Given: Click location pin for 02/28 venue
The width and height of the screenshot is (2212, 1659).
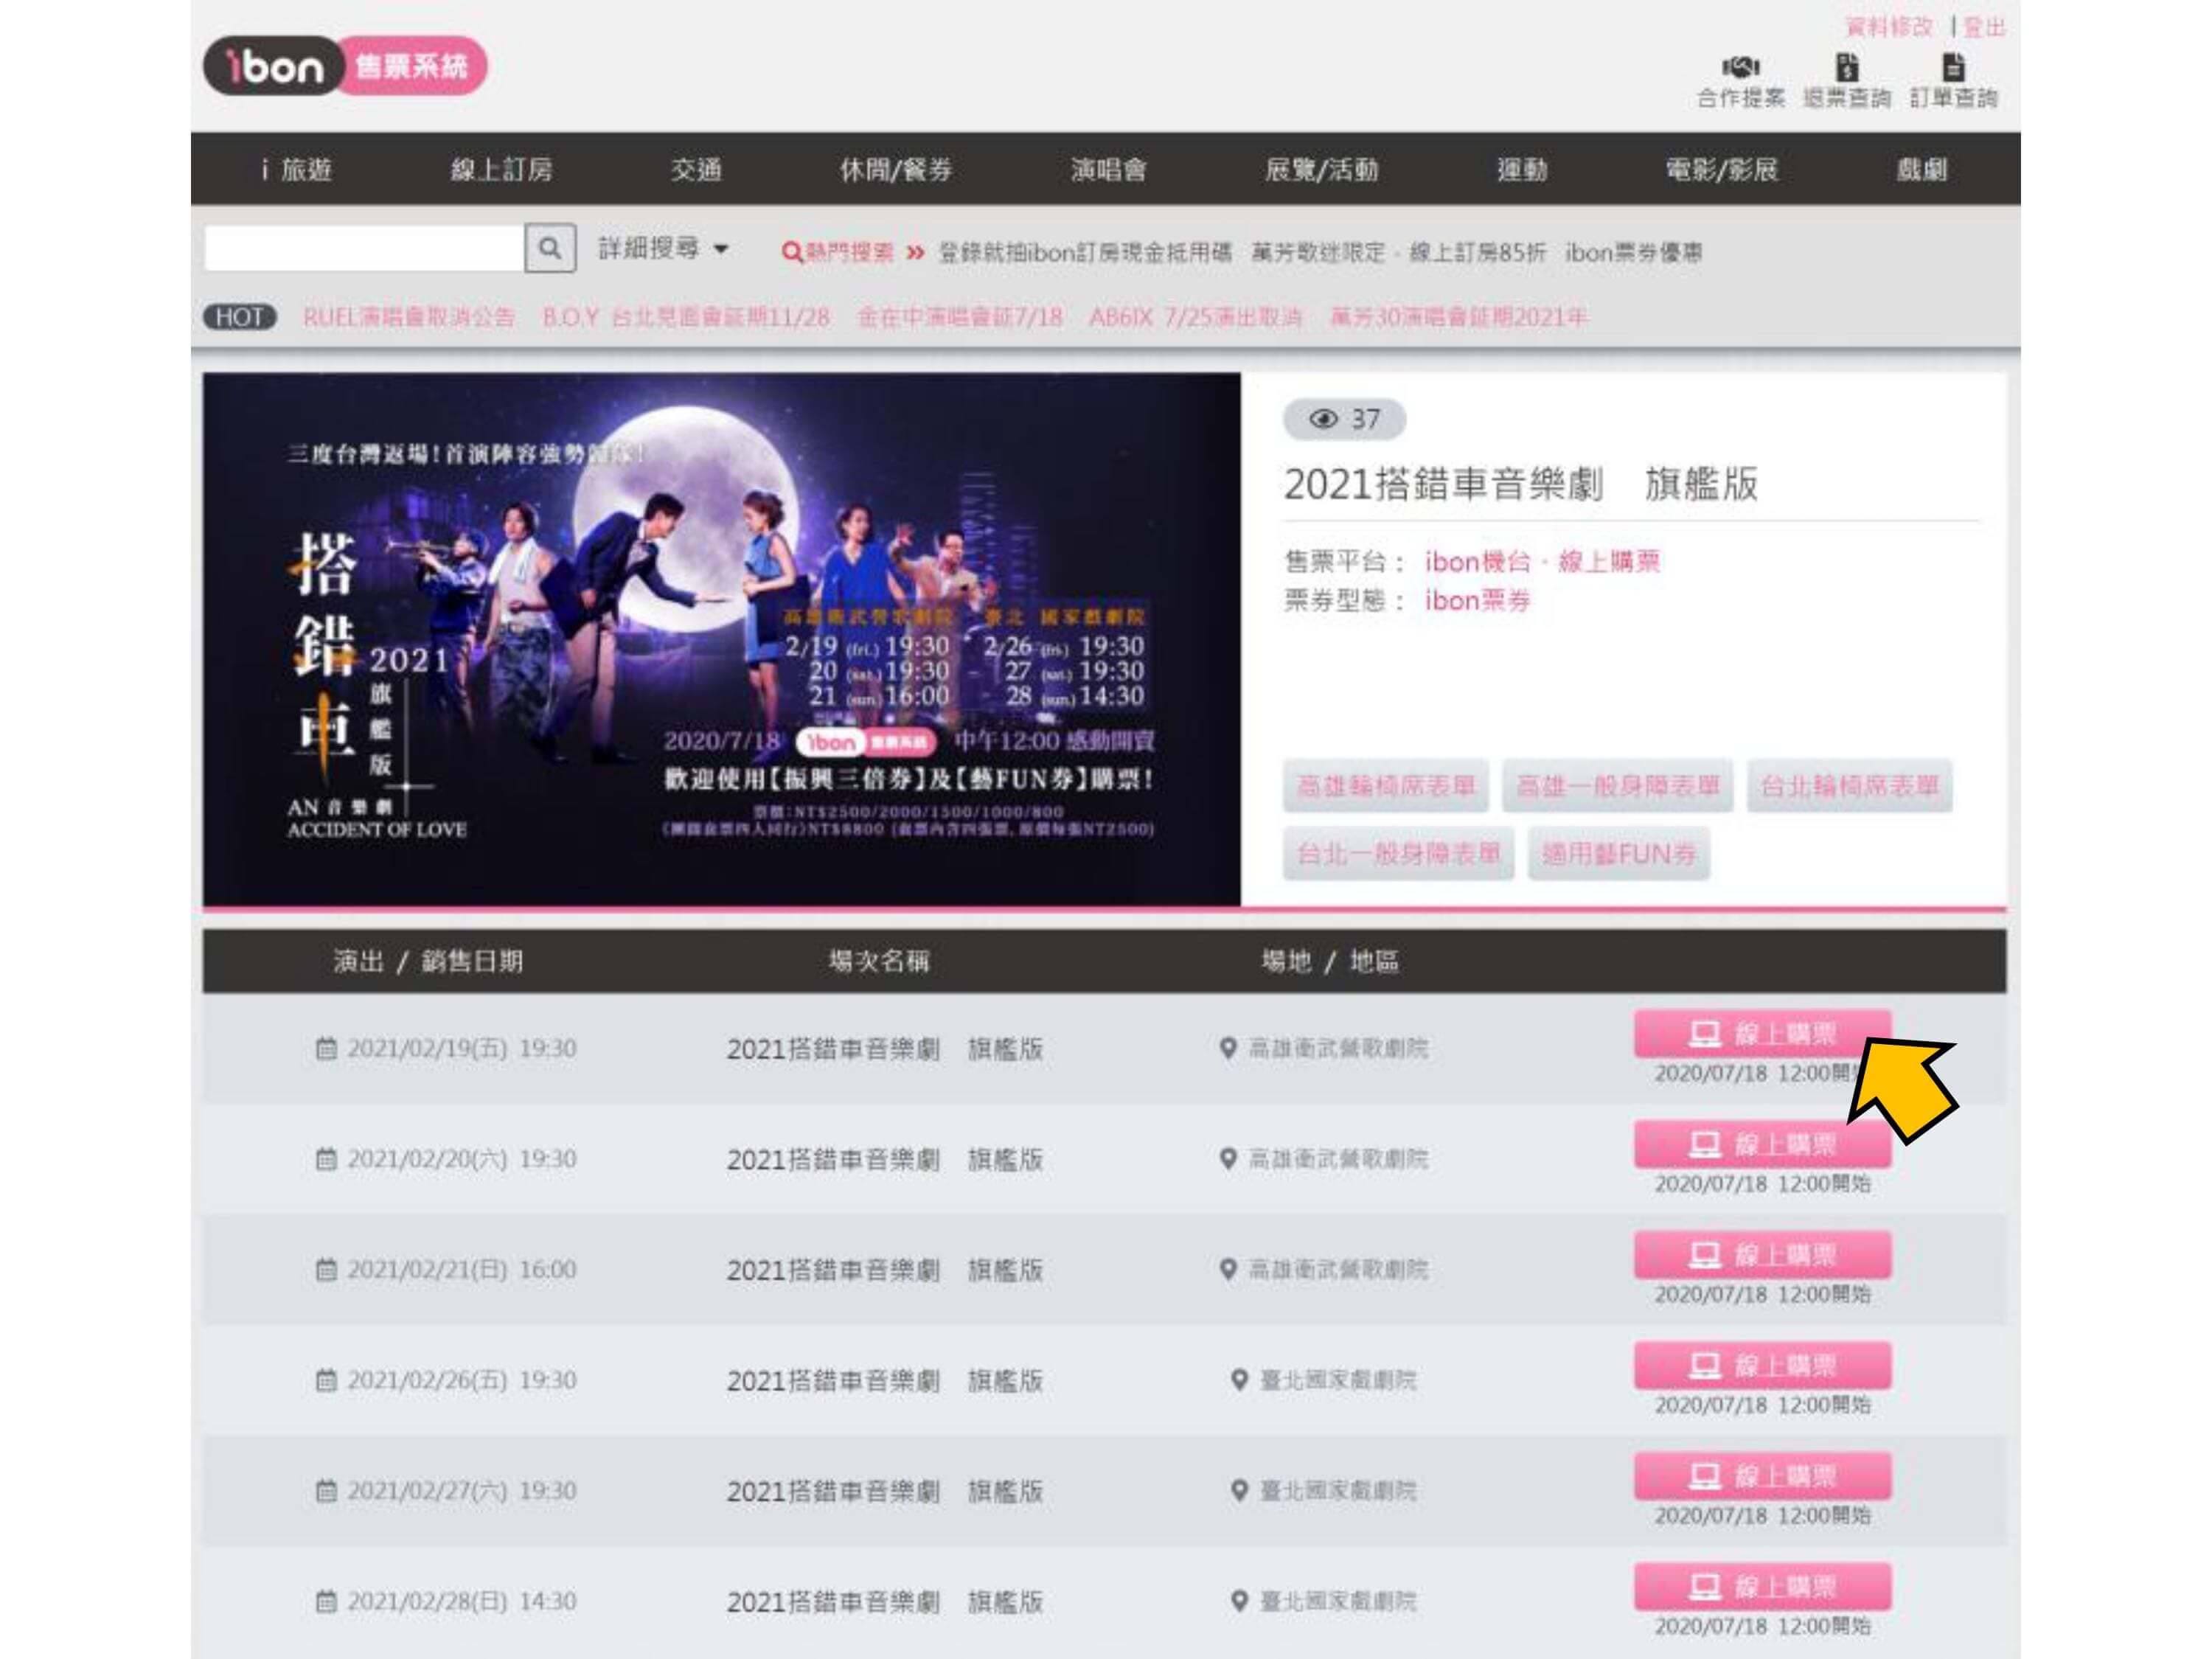Looking at the screenshot, I should pos(1239,1601).
